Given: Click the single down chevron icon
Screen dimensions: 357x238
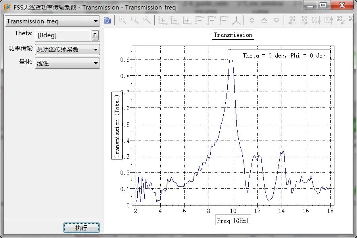Looking at the screenshot, I should click(276, 21).
